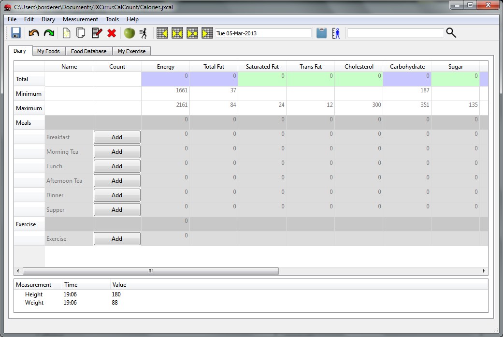
Task: Click the Undo arrow icon
Action: (x=33, y=33)
